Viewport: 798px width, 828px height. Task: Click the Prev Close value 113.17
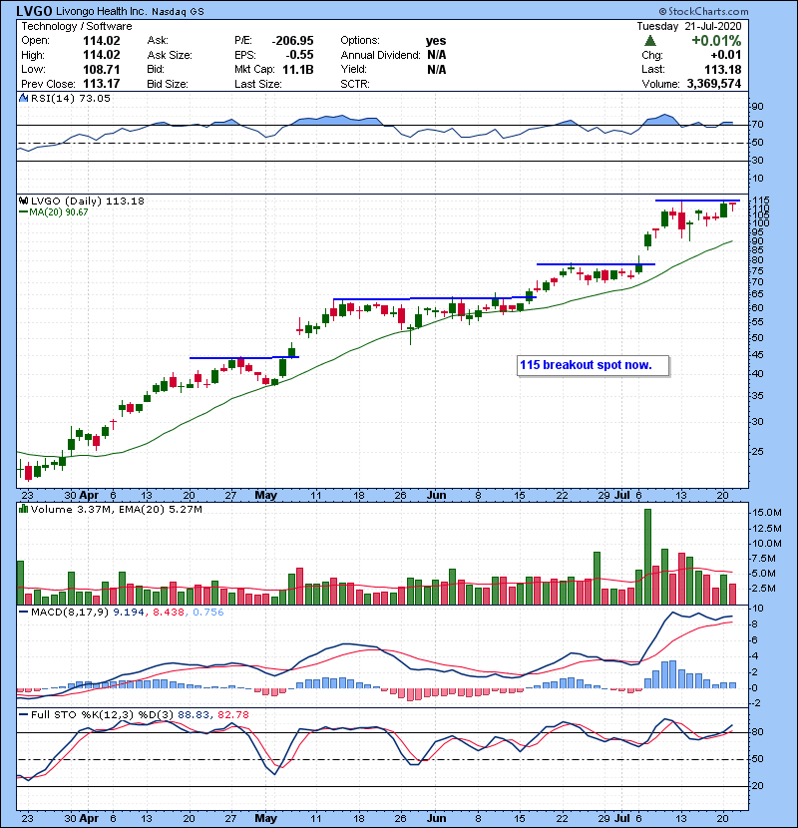point(102,84)
